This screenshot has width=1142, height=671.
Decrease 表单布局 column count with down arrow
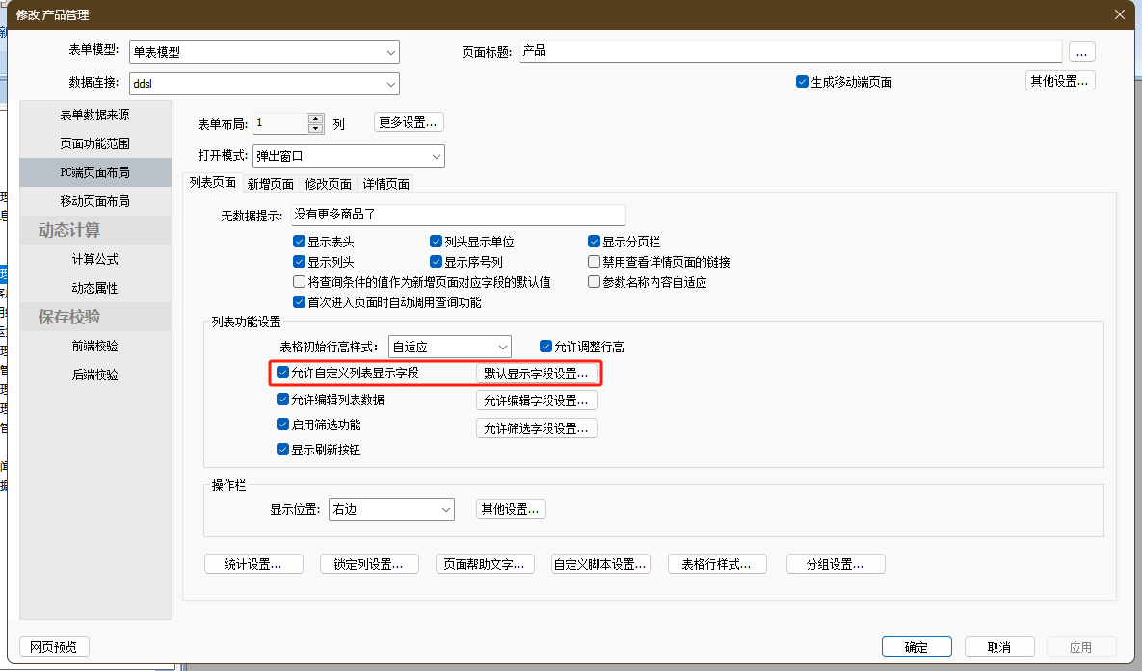(316, 128)
